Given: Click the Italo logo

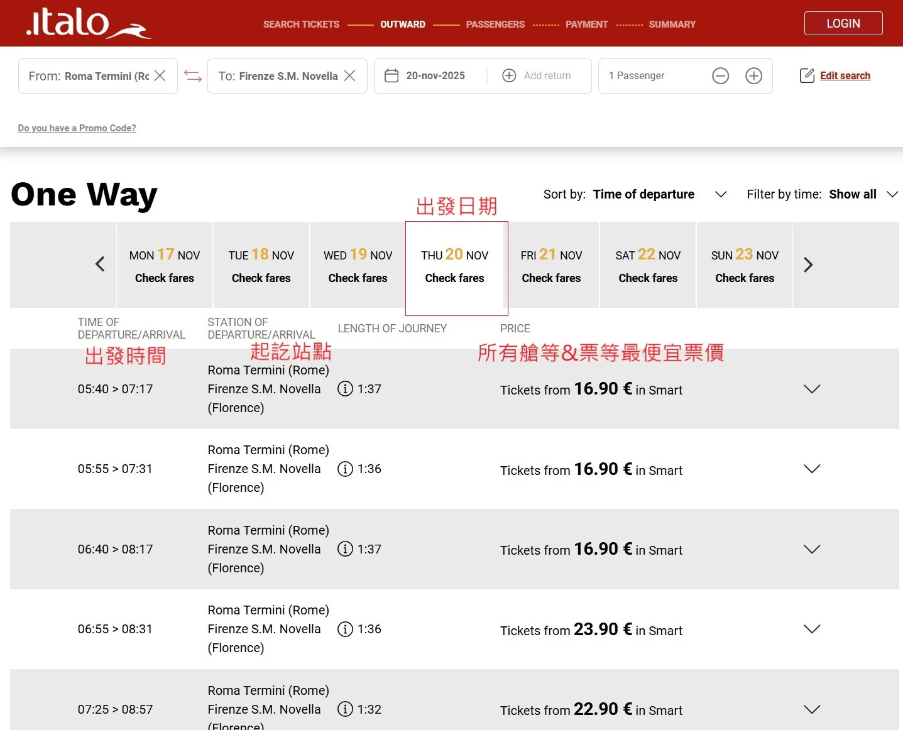Looking at the screenshot, I should point(89,23).
